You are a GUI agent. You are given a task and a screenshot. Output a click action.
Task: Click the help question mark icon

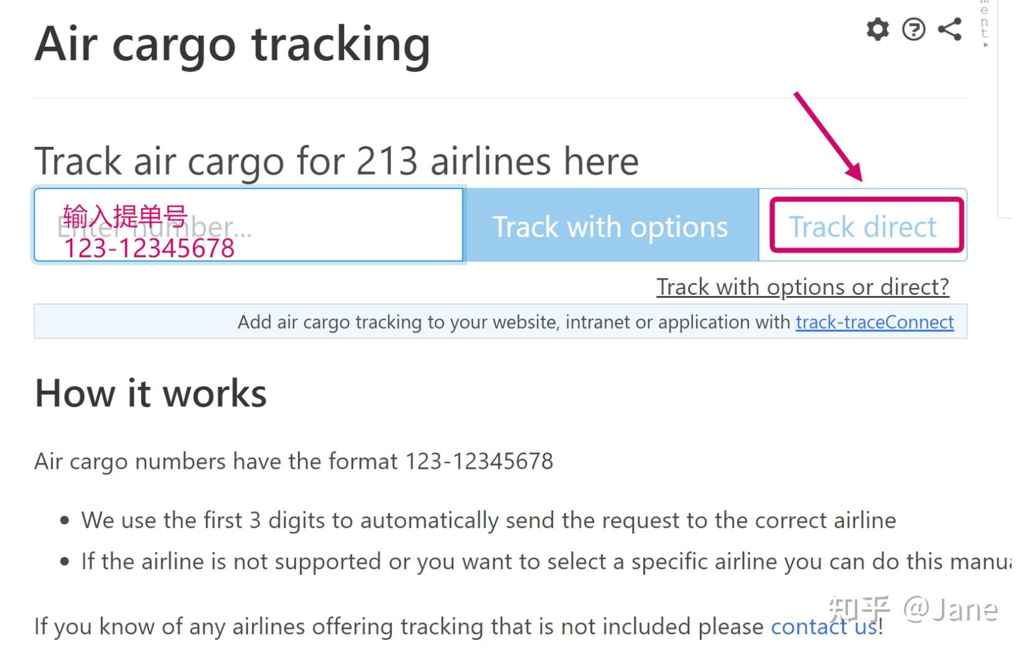click(x=913, y=29)
